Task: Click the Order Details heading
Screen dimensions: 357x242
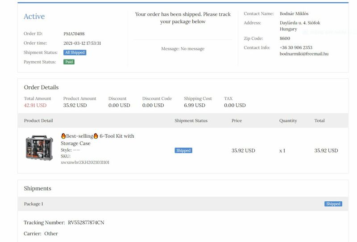Action: (41, 87)
